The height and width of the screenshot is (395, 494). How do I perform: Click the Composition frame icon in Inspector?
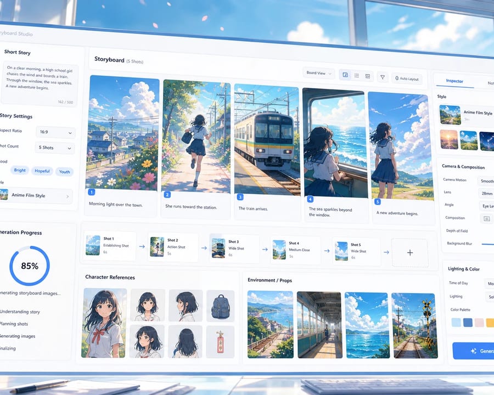click(486, 218)
